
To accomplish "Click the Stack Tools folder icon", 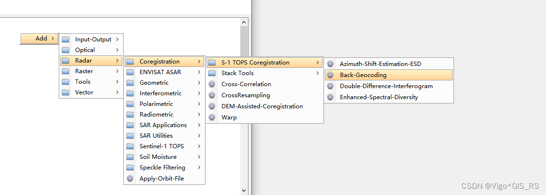I will click(212, 73).
